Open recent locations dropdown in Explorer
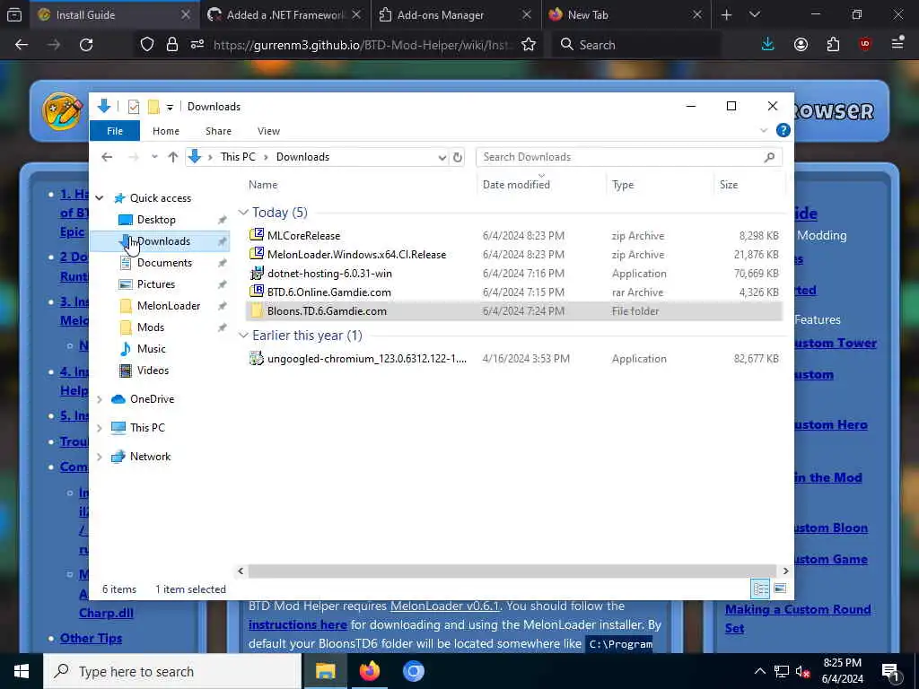The width and height of the screenshot is (919, 689). (154, 157)
